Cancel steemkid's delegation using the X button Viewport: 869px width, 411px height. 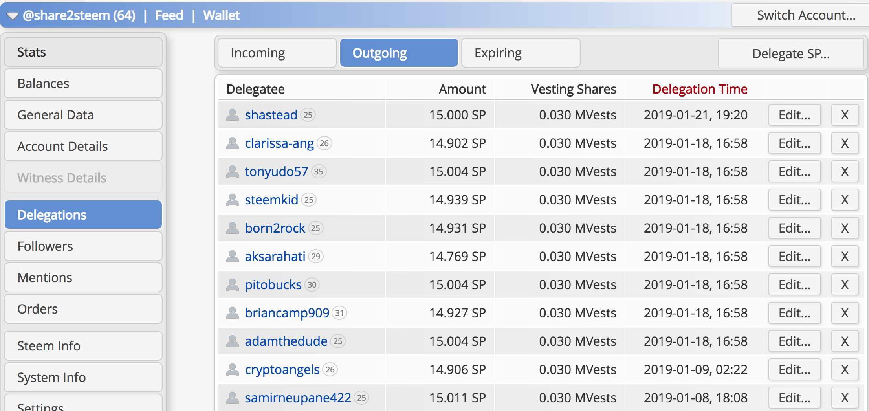(x=845, y=200)
